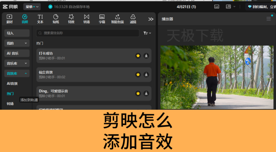Image resolution: width=276 pixels, height=152 pixels.
Task: Collapse the 音效库 sound effects library
Action: [17, 74]
